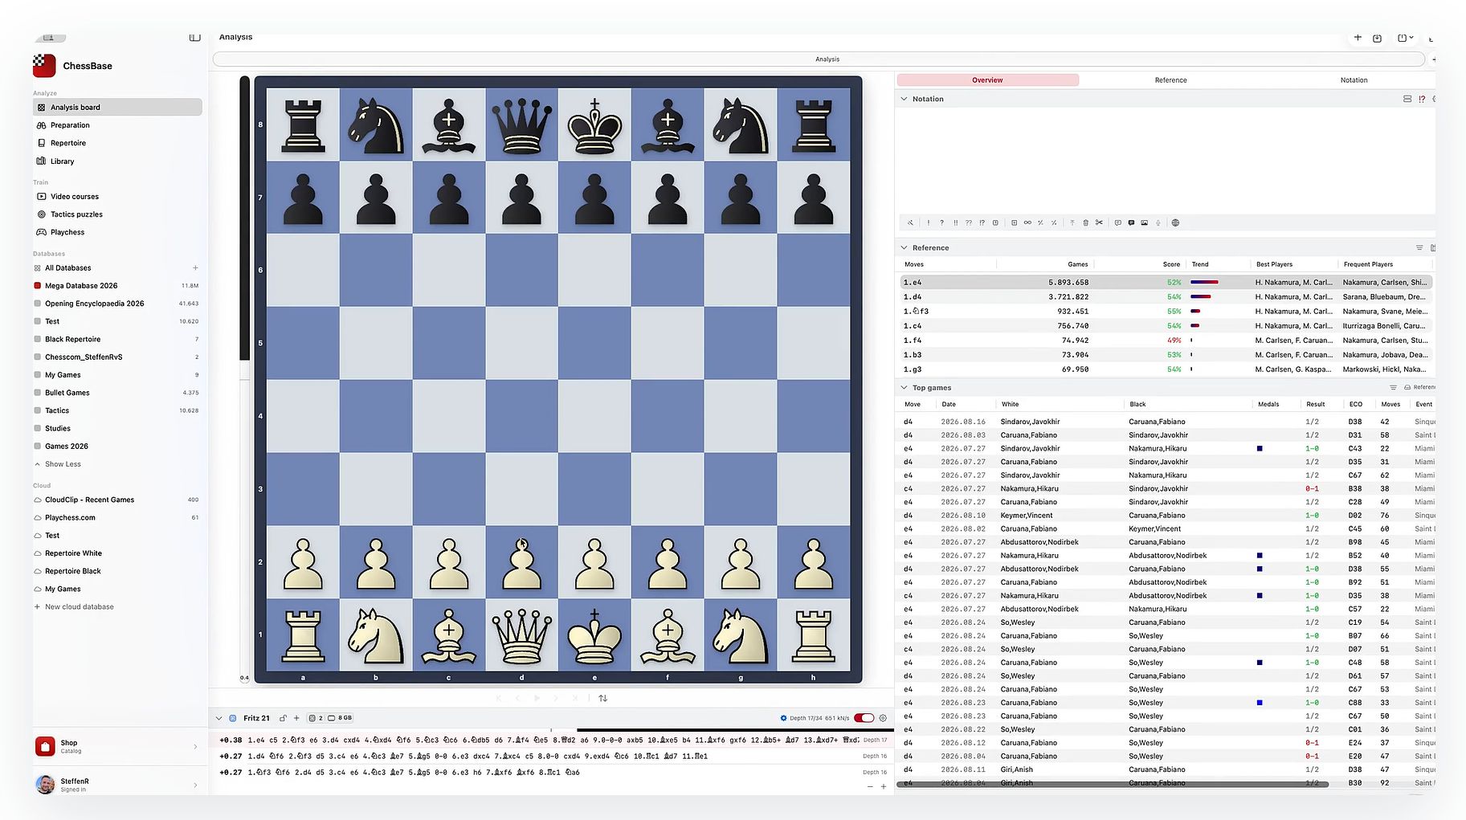Screen dimensions: 1466x820
Task: Click the Top games horizontal scrollbar
Action: coord(1113,784)
